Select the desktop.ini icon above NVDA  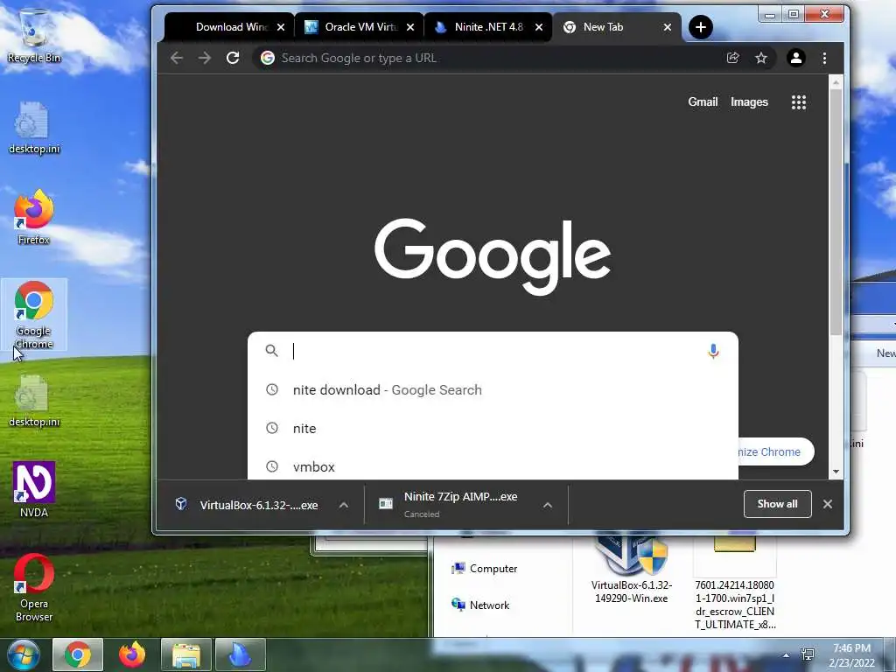(34, 400)
